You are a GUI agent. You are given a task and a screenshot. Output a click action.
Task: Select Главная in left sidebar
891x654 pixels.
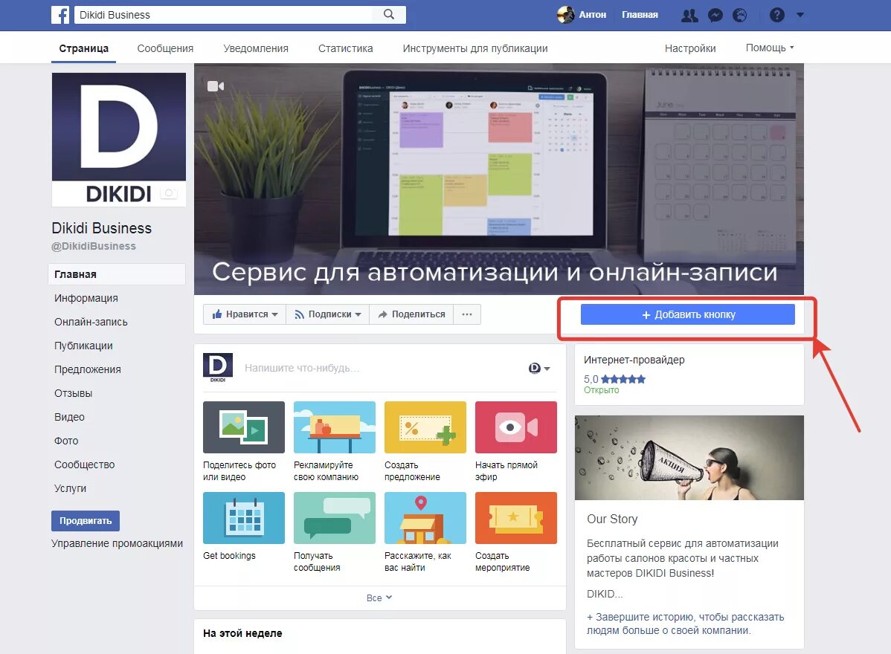(117, 274)
